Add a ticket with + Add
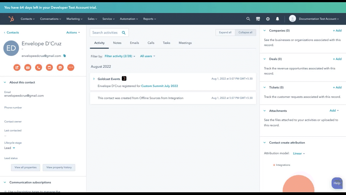The width and height of the screenshot is (346, 195). point(337,87)
